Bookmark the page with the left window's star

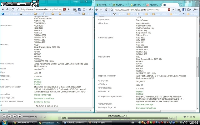[x=18, y=9]
